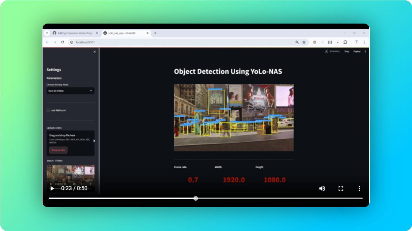Click the zoom magnifier in the address bar

point(297,42)
